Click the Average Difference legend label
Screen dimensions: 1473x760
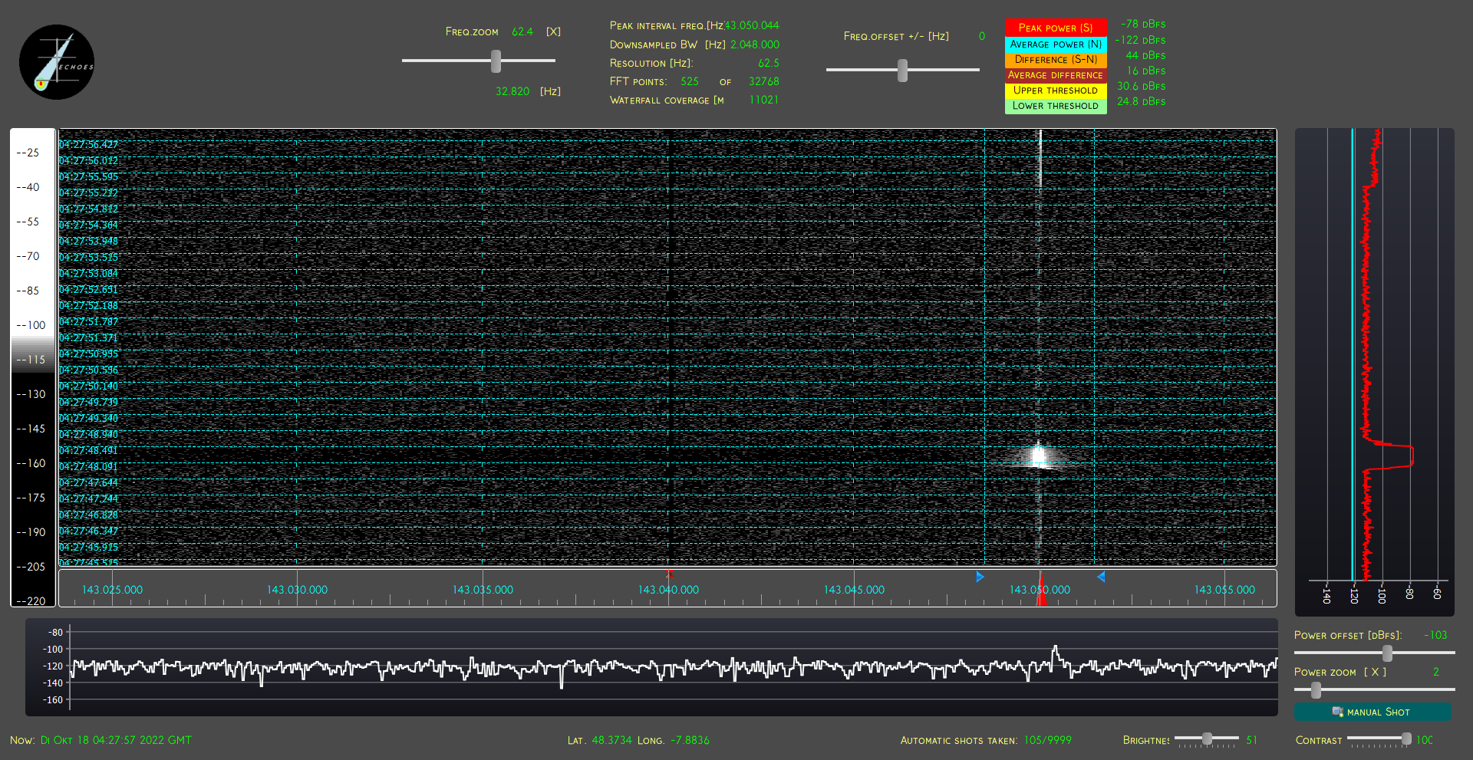coord(1056,75)
